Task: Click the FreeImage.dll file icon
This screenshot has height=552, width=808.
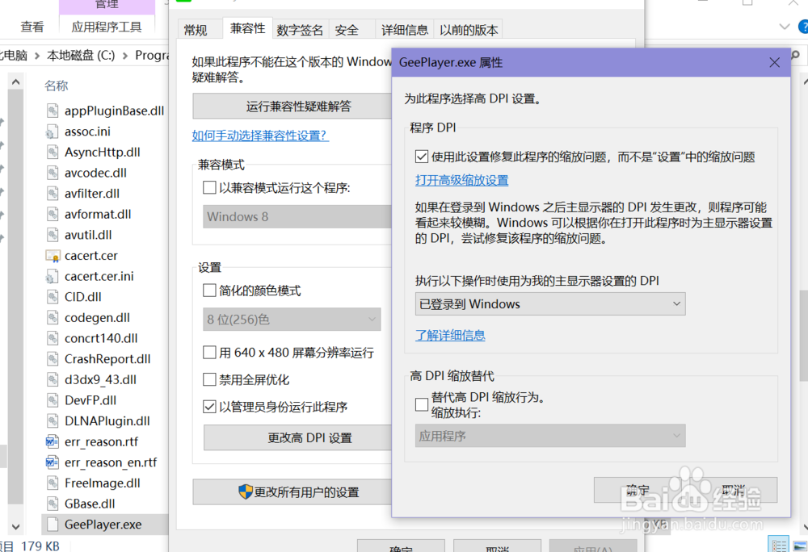Action: coord(53,483)
